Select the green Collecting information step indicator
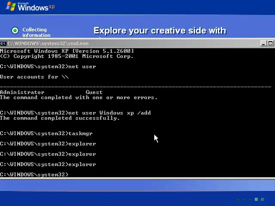275x206 pixels. coord(15,30)
